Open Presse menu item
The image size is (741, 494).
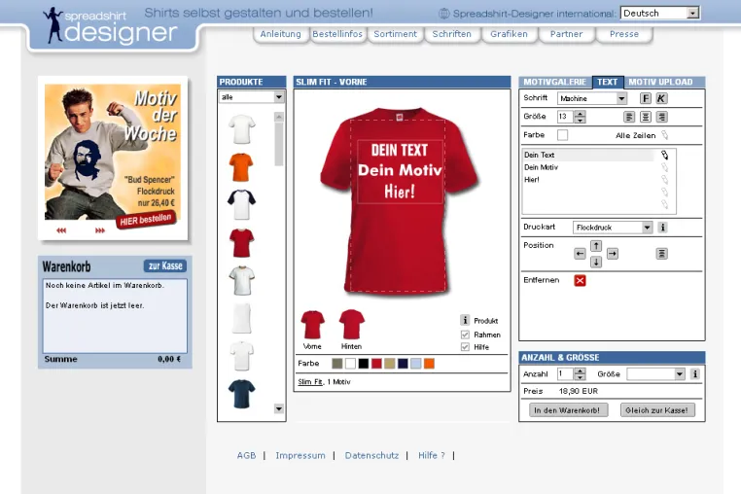click(x=624, y=34)
